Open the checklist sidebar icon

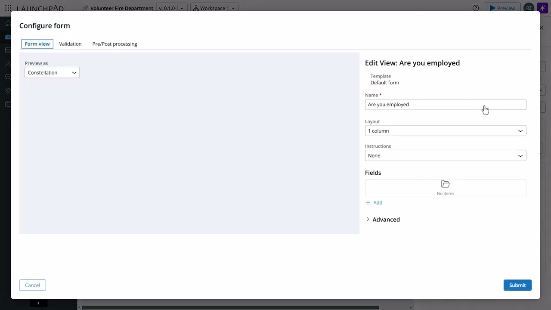(8, 104)
